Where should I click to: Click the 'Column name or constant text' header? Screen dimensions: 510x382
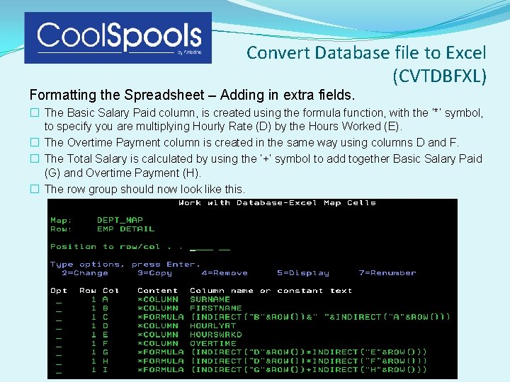(271, 291)
